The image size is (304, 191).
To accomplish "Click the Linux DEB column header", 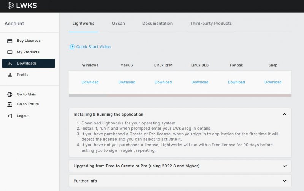I will 200,65.
